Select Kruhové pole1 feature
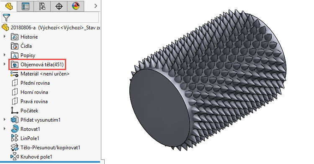The image size is (314, 164). coord(36,157)
